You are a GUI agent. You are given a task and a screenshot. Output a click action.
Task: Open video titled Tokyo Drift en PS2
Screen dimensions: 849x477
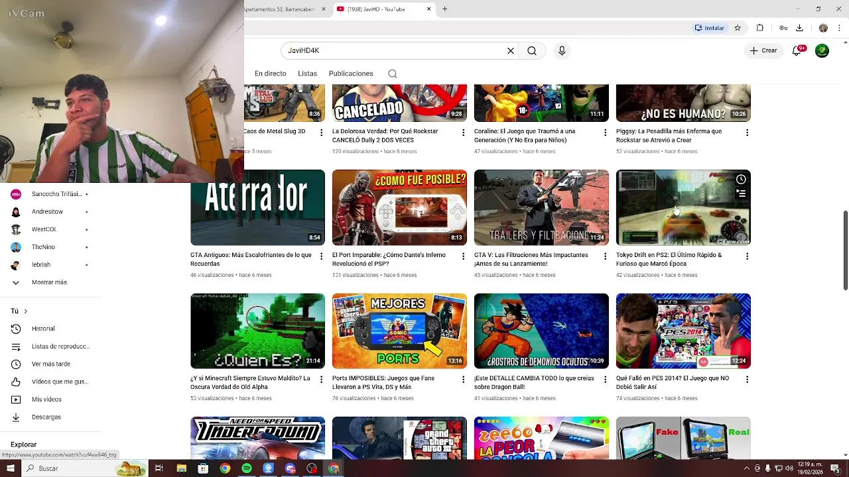(669, 259)
